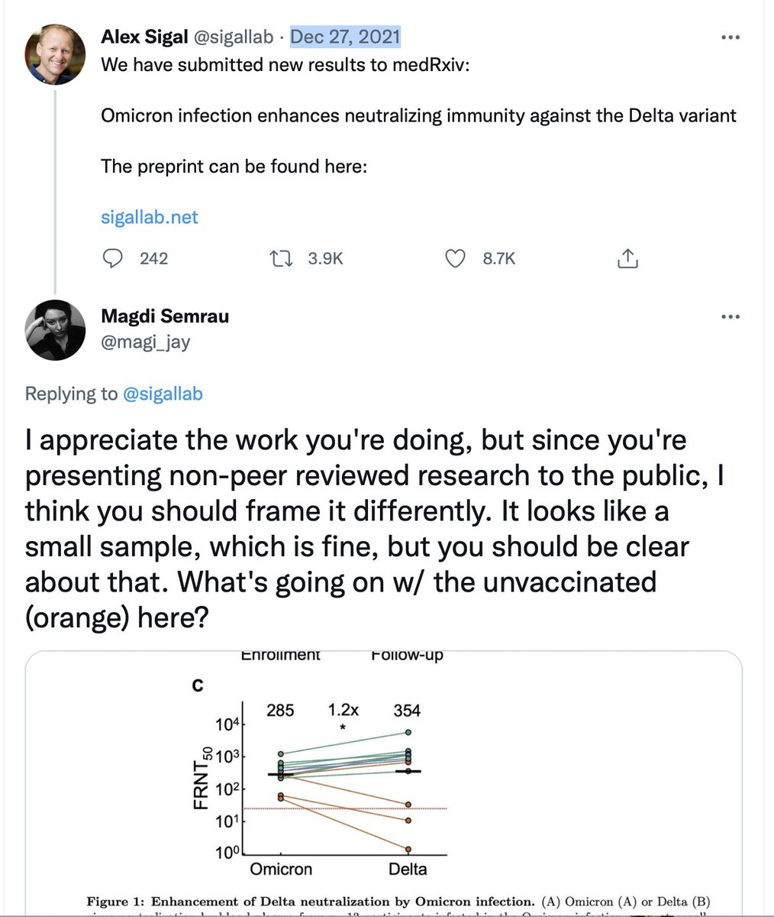Open more options on Alex Sigal's tweet
774x917 pixels.
730,37
